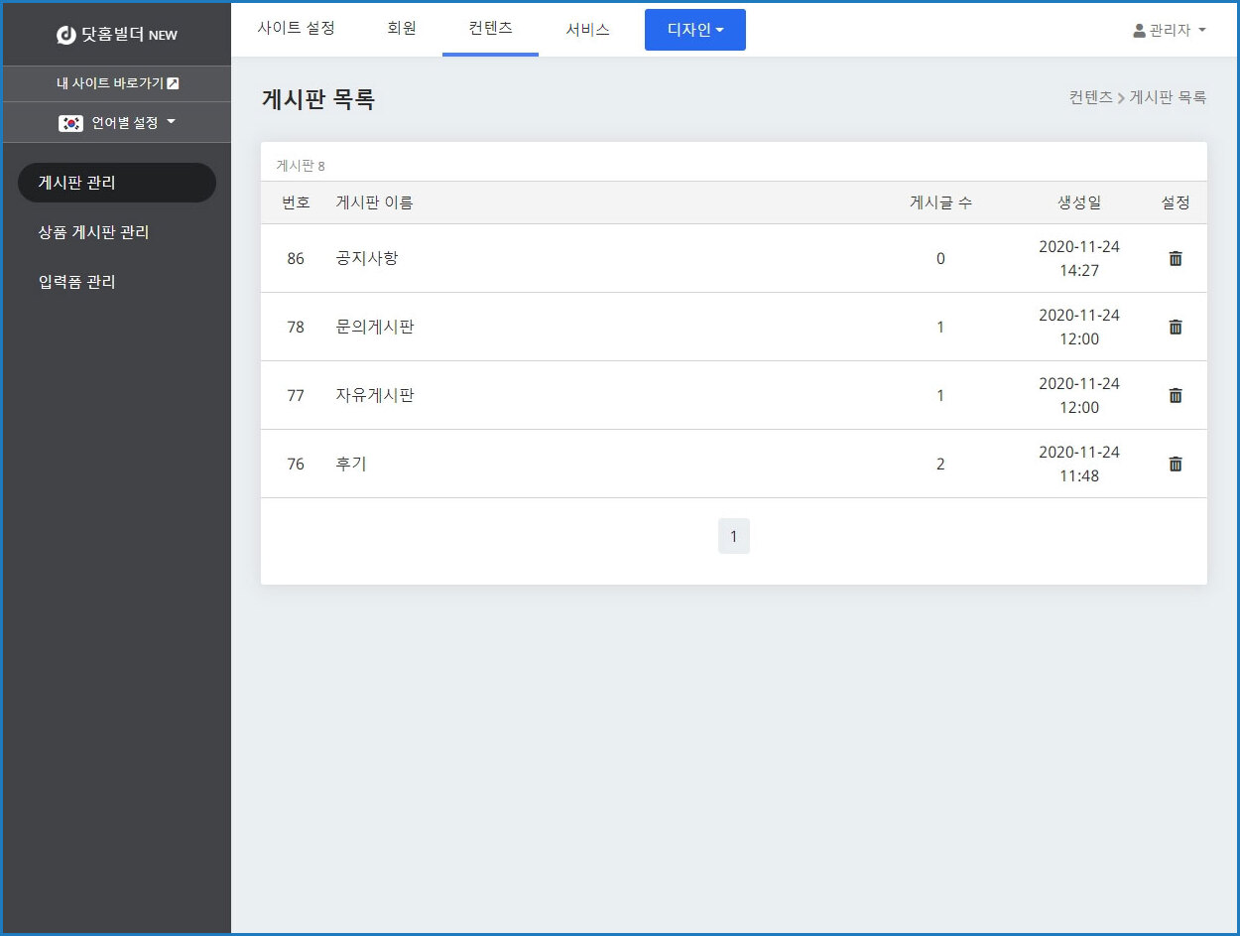Switch to the 사이트 설정 tab

pos(296,28)
